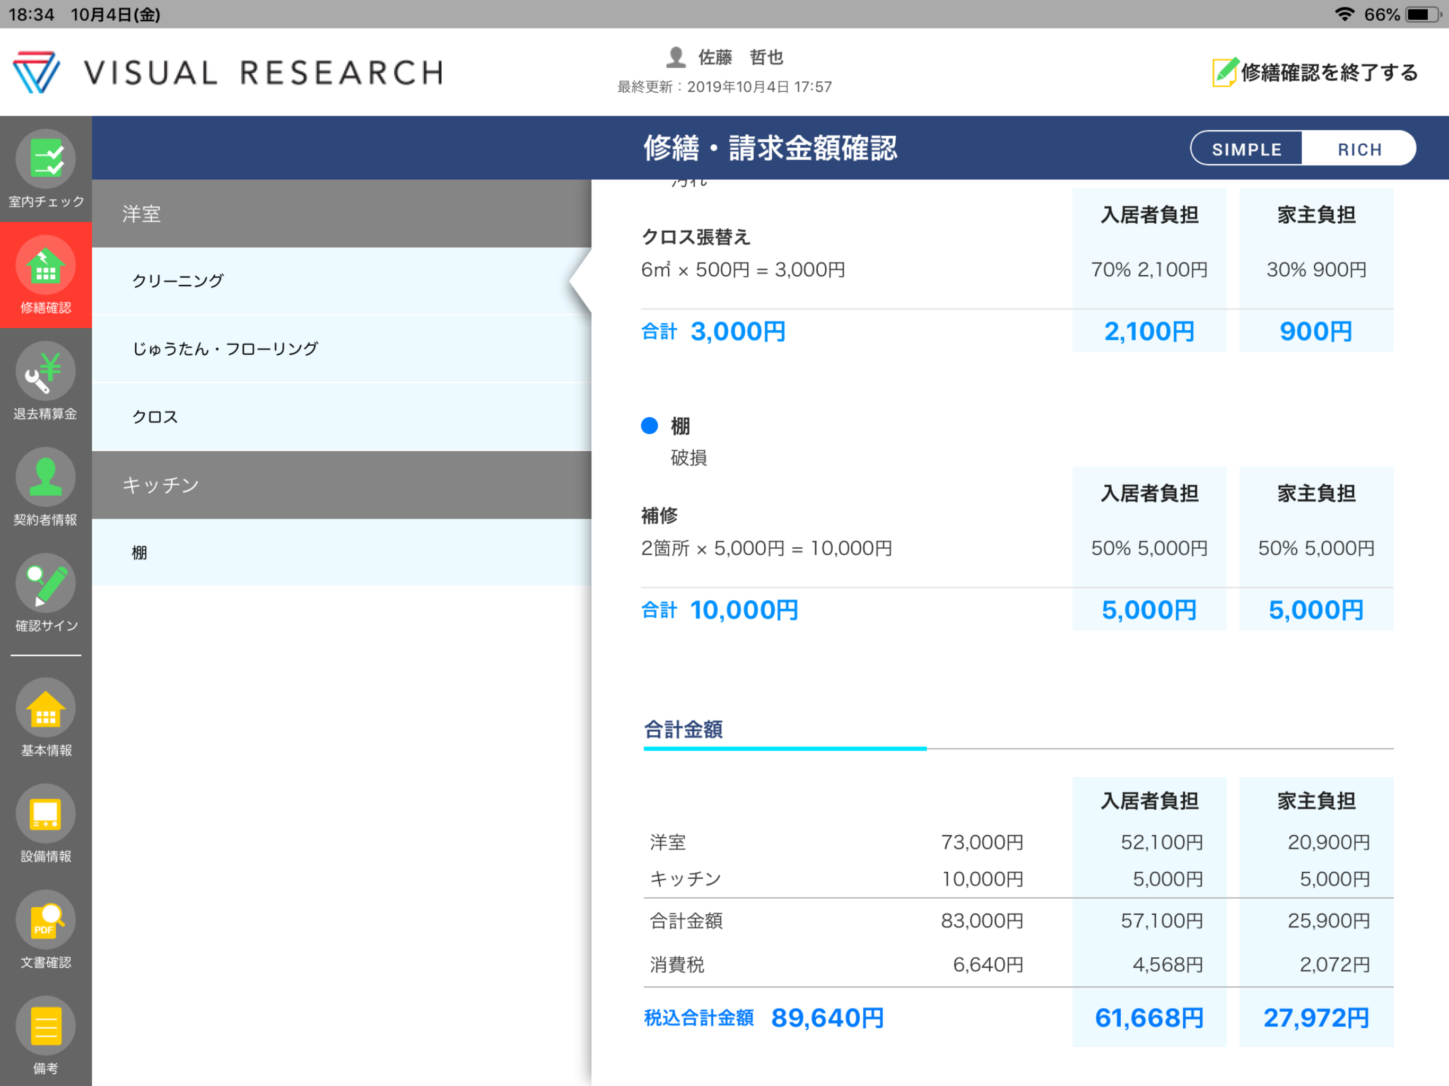Select the 棚 item under キッチン
Image resolution: width=1449 pixels, height=1086 pixels.
[x=342, y=552]
